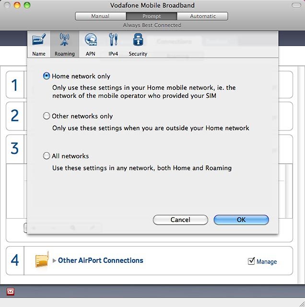Select All networks radio button
This screenshot has height=307, width=305.
(47, 156)
